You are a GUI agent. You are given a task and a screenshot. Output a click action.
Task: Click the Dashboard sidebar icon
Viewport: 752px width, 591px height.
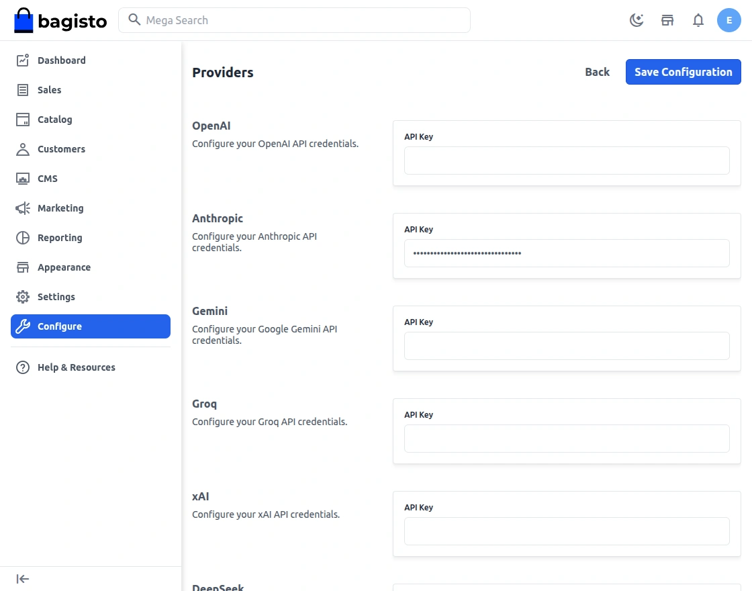23,60
